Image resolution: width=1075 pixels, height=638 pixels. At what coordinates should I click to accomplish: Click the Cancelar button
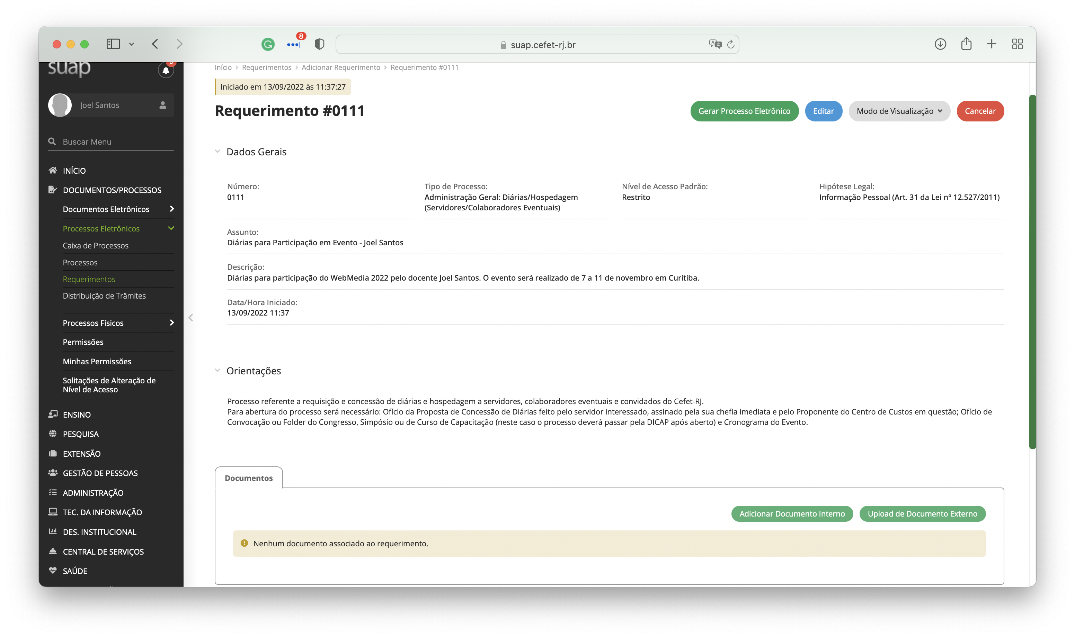[980, 111]
